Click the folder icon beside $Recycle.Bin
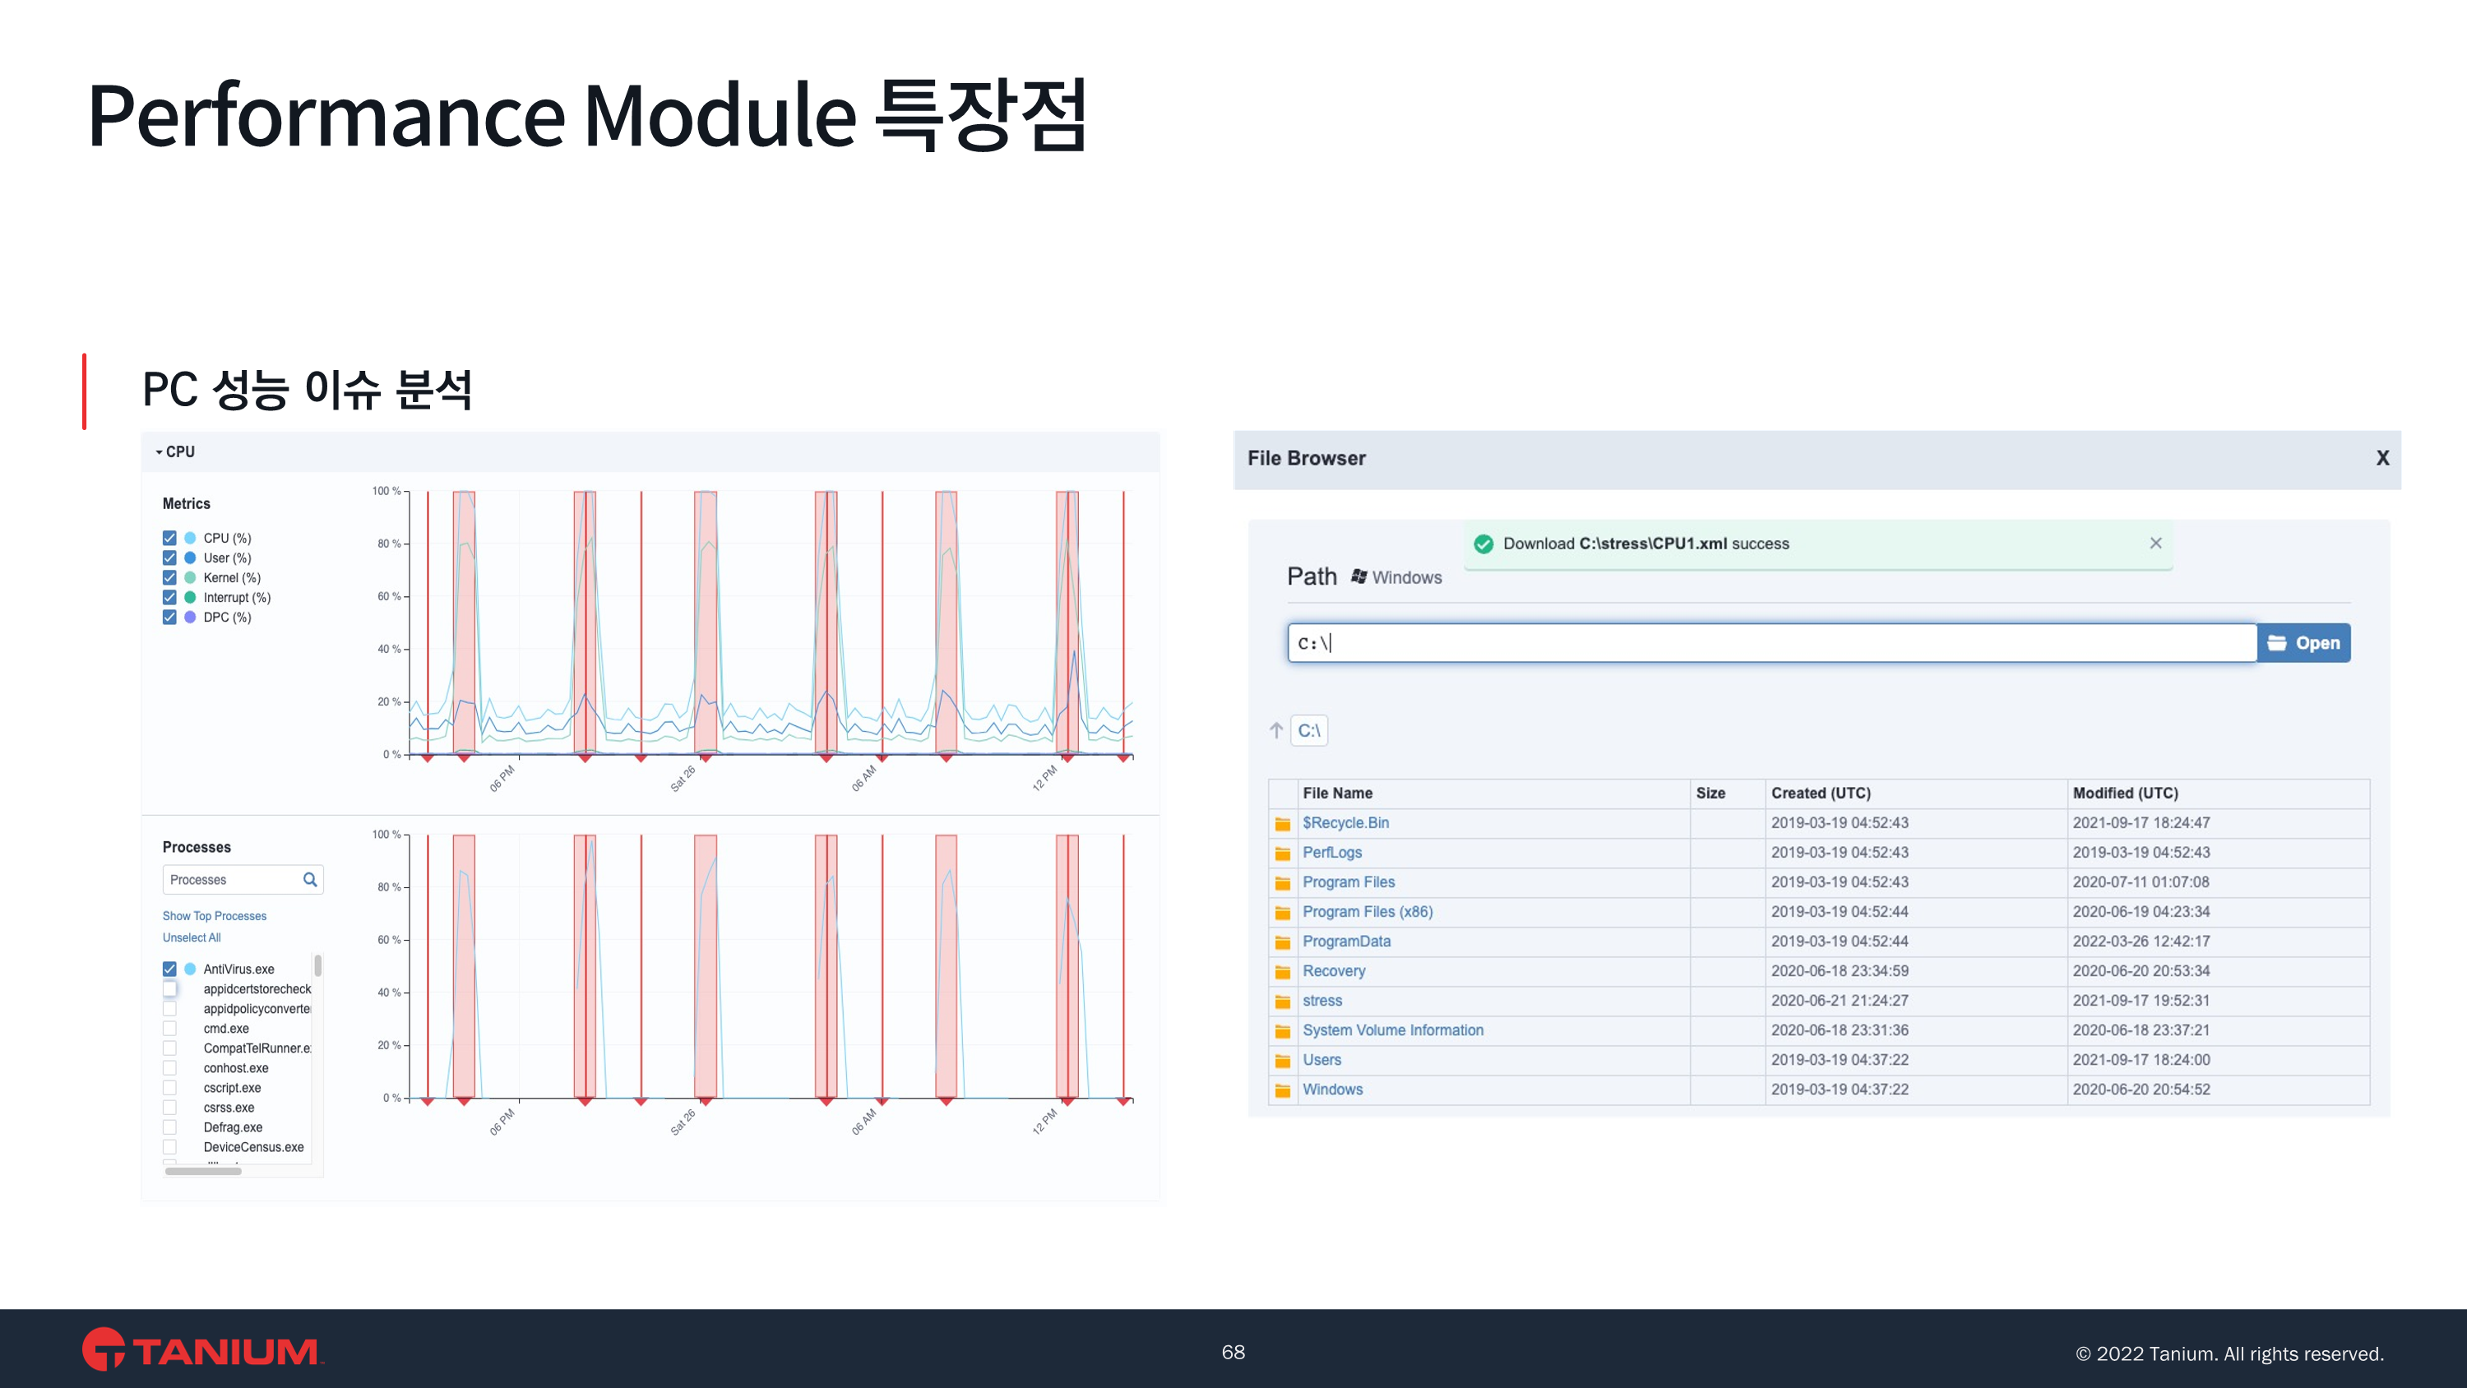Viewport: 2467px width, 1388px height. coord(1282,824)
